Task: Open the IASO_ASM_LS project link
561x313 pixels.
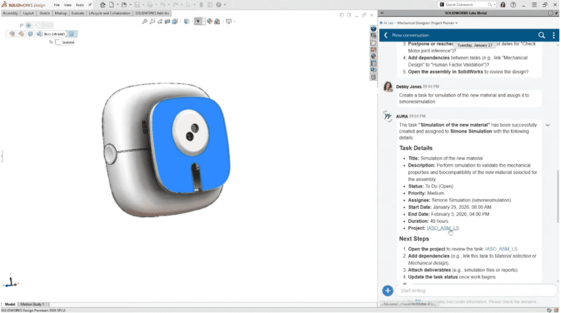Action: click(x=443, y=228)
